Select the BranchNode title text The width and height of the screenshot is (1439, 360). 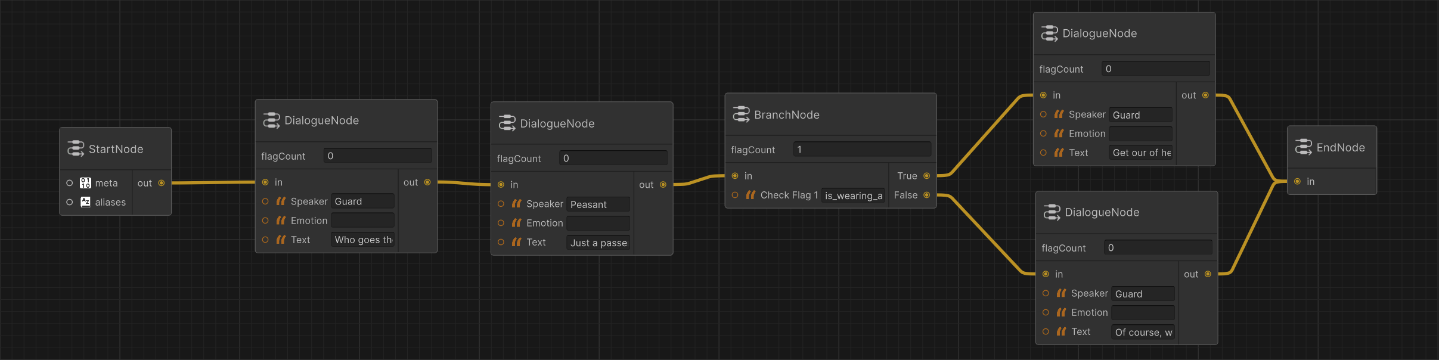[x=787, y=114]
